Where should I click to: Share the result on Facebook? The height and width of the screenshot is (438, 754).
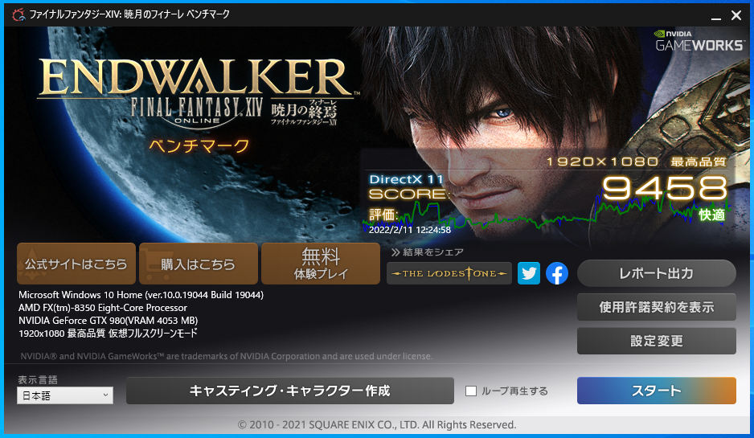click(557, 273)
